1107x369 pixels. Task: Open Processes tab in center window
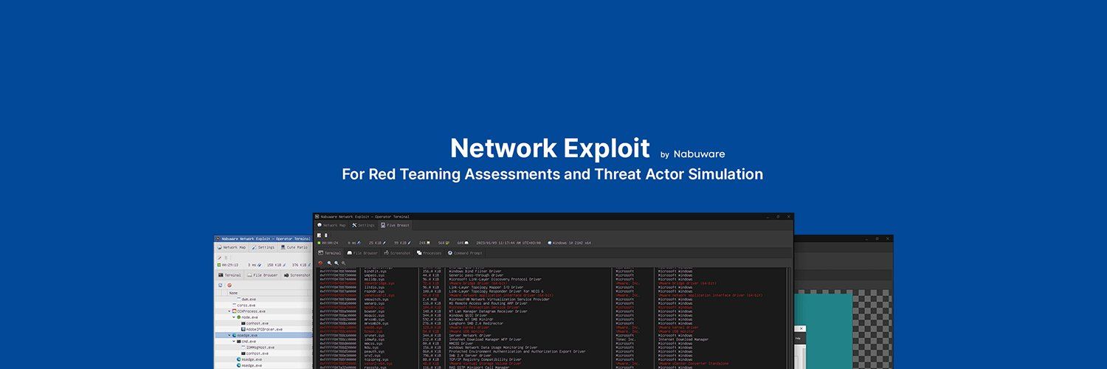(x=429, y=253)
